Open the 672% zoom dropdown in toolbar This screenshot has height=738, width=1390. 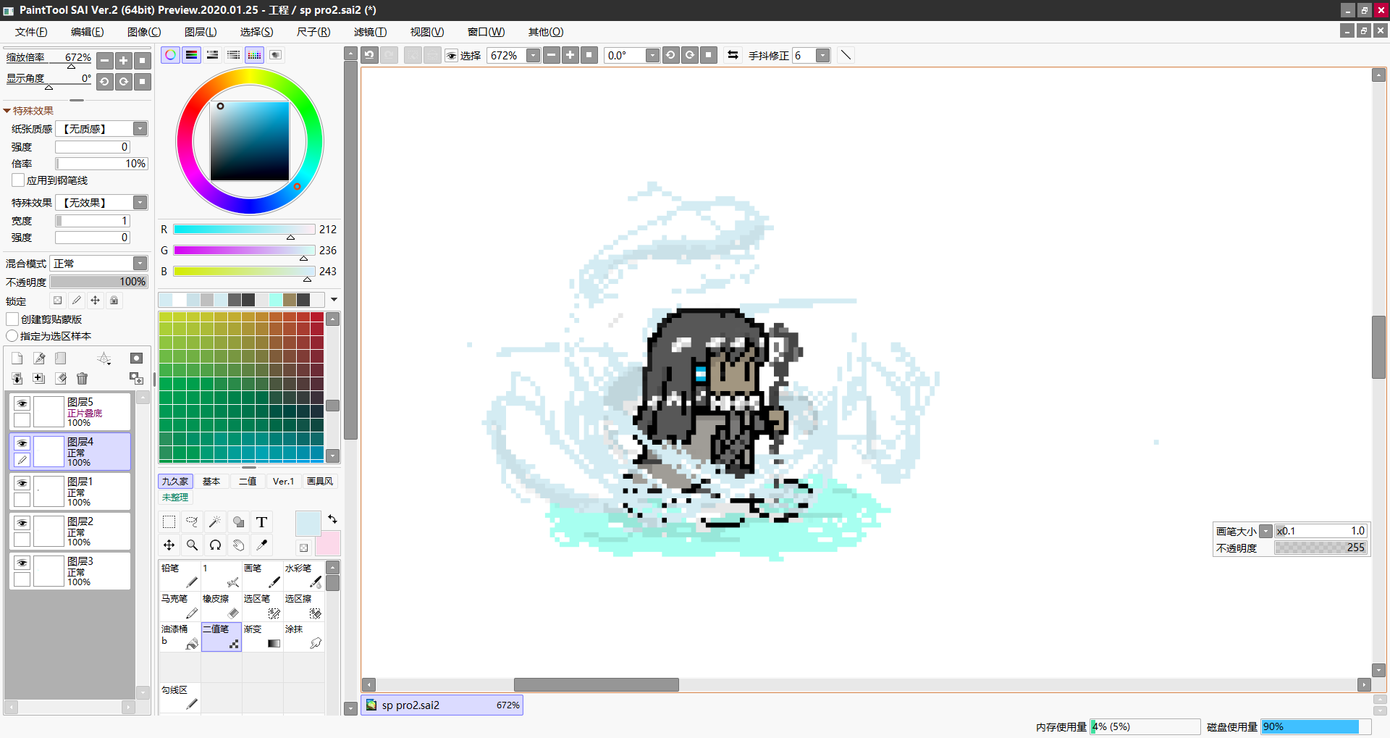pyautogui.click(x=534, y=55)
